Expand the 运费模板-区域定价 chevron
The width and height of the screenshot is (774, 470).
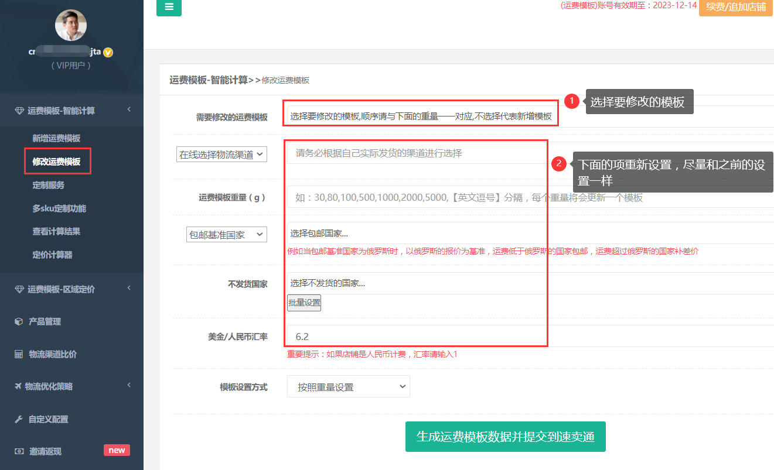[x=128, y=287]
